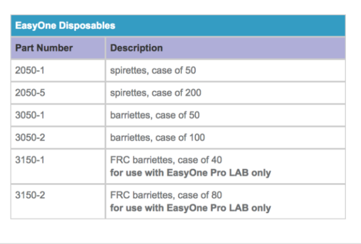361x244 pixels.
Task: Select 'barriettes, case of 50' description
Action: point(155,115)
